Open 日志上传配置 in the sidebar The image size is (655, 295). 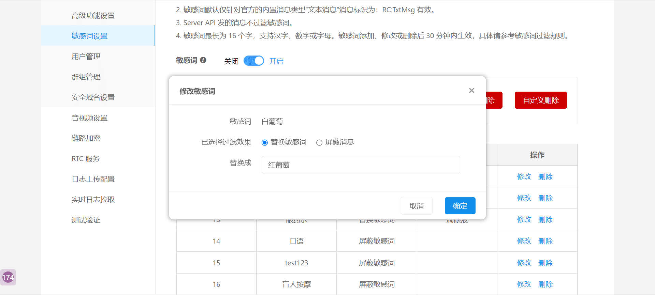coord(93,179)
